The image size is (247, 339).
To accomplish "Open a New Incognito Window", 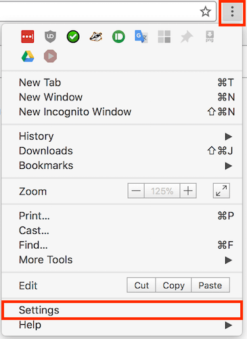I will pos(122,112).
